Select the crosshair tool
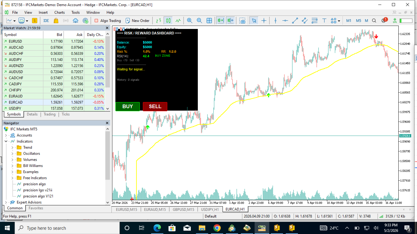417x234 pixels. pyautogui.click(x=264, y=21)
